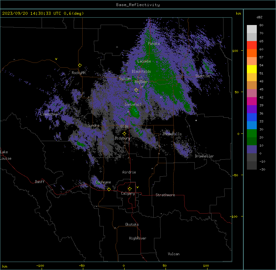The height and width of the screenshot is (270, 276).
Task: Click the yellow diamond marker above Calgary label
Action: 130,189
